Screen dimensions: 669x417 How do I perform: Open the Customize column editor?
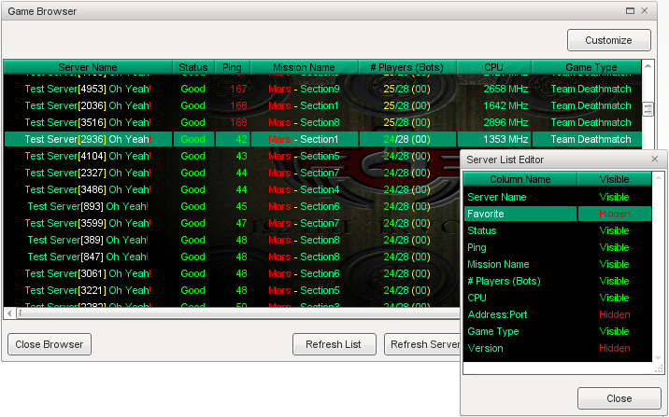[609, 40]
